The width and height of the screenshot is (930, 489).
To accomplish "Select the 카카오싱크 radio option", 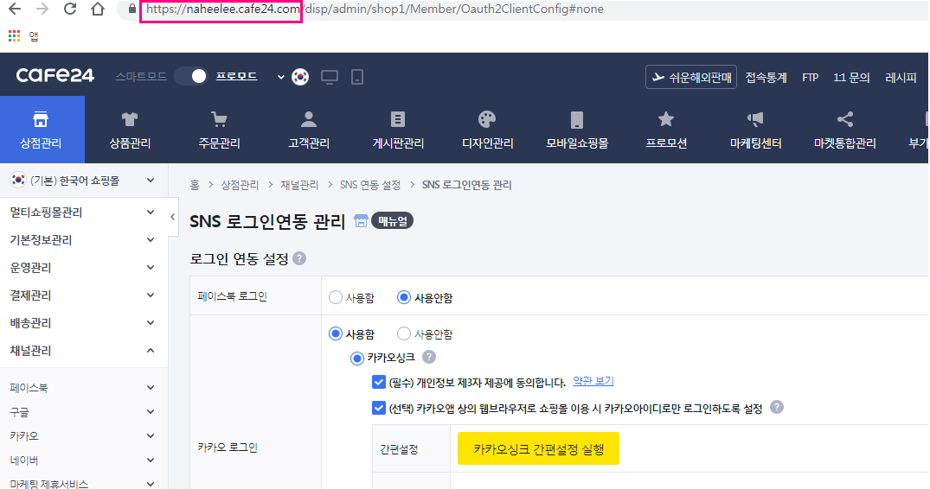I will coord(357,358).
